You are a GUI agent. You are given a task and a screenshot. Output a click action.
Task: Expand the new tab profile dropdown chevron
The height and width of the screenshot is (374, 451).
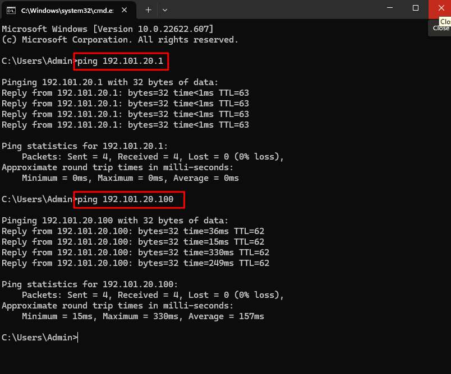[165, 10]
